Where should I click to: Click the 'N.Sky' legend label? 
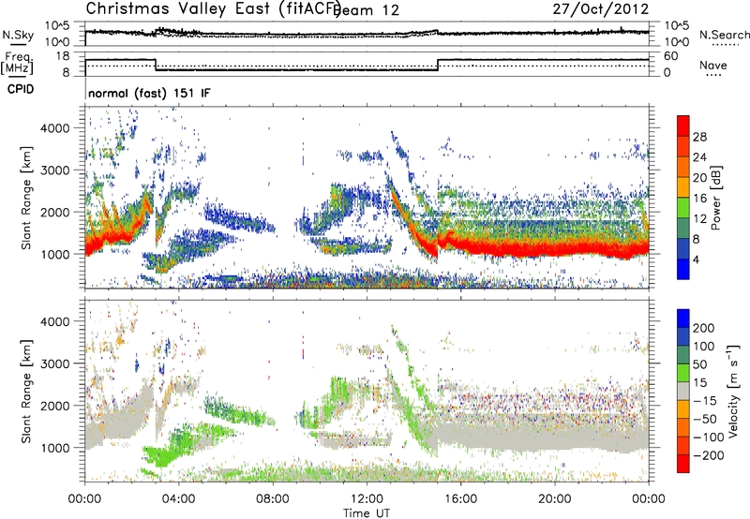18,35
